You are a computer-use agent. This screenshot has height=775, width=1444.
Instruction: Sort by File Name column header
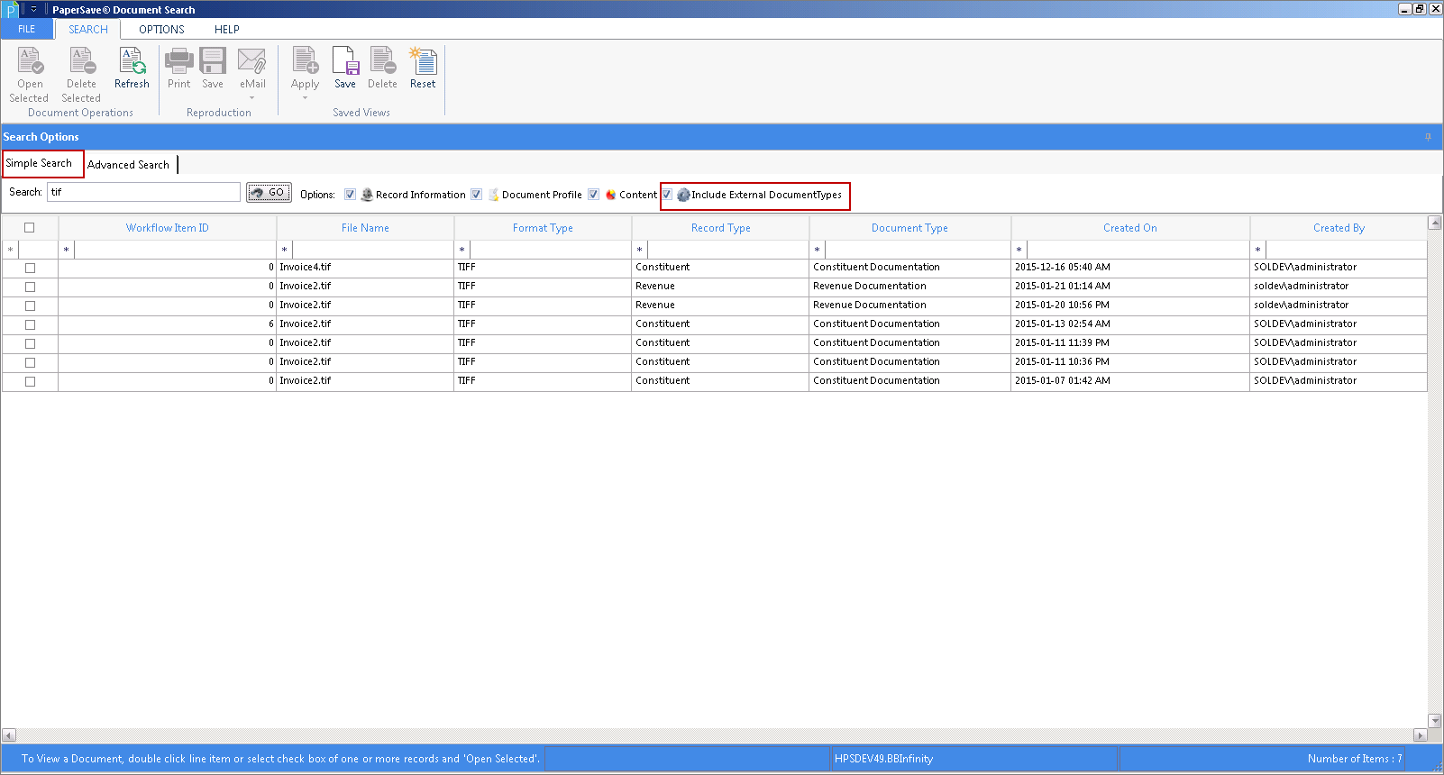pos(365,228)
